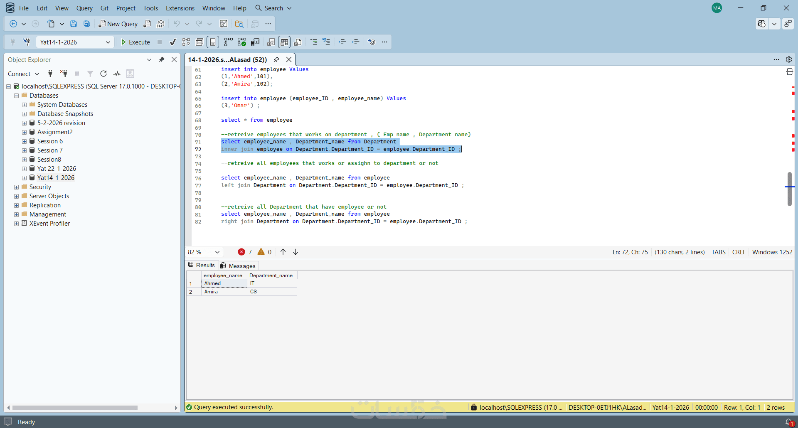Click the Save All icon
This screenshot has width=798, height=428.
pyautogui.click(x=87, y=24)
